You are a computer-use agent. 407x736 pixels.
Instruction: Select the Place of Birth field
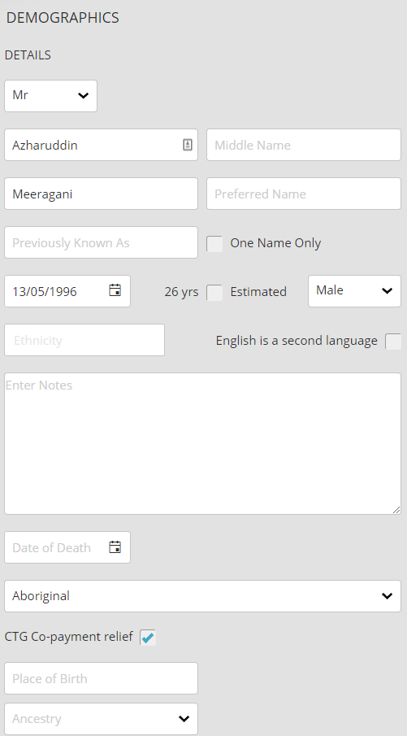click(102, 678)
